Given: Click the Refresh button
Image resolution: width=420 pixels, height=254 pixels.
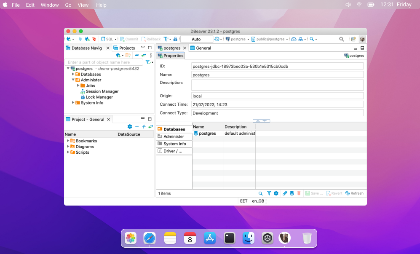Looking at the screenshot, I should (354, 193).
